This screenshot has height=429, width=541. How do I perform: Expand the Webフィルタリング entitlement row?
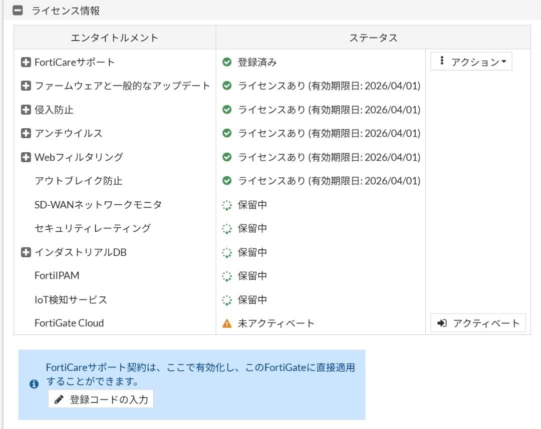pos(26,157)
